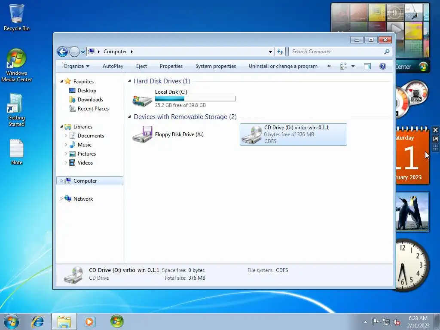The width and height of the screenshot is (440, 330).
Task: Collapse Devices with Removable Storage group
Action: point(129,117)
